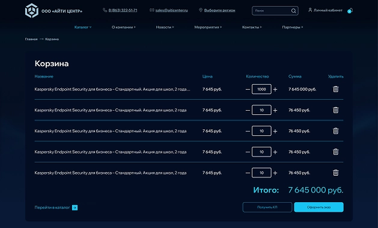This screenshot has width=378, height=228.
Task: Click quantity field in second row
Action: 261,110
